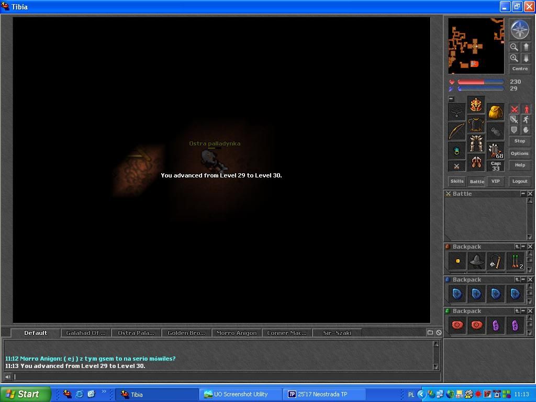The height and width of the screenshot is (402, 536).
Task: Toggle the VIP list window
Action: coord(495,181)
